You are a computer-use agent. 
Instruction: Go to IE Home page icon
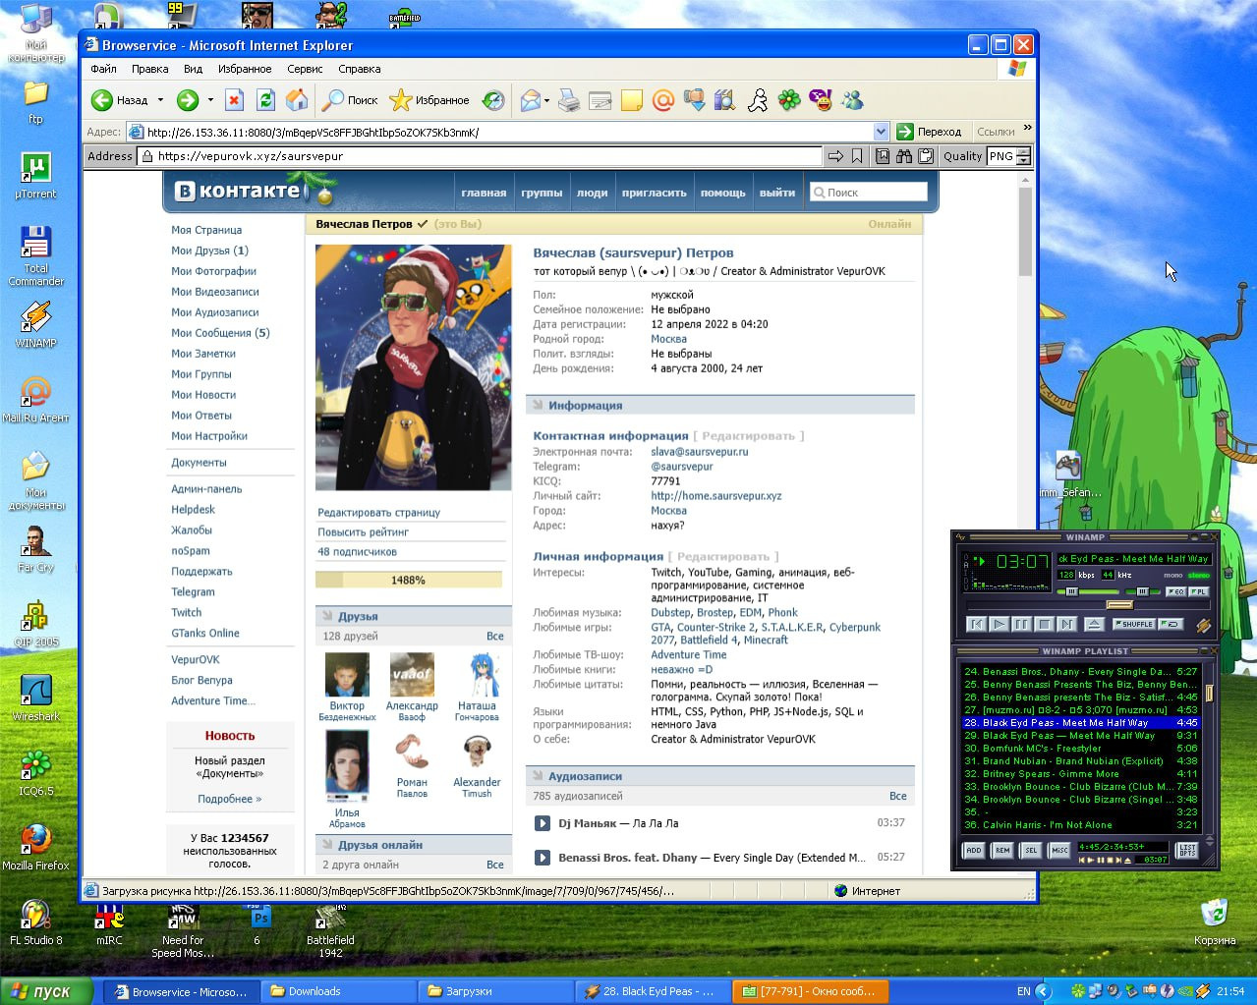coord(296,100)
